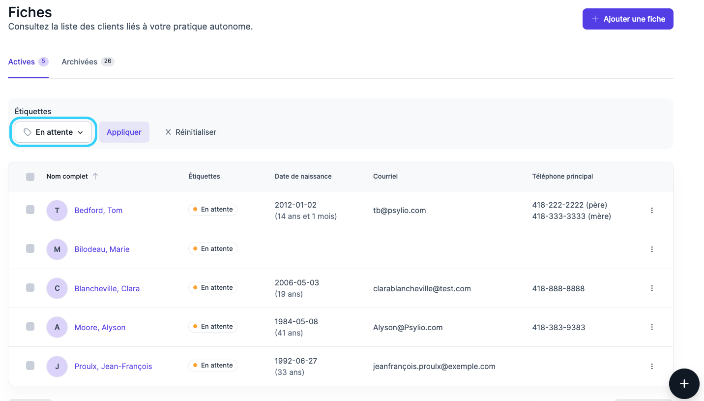Expand the En attente tag filter dropdown
704x401 pixels.
coord(53,132)
